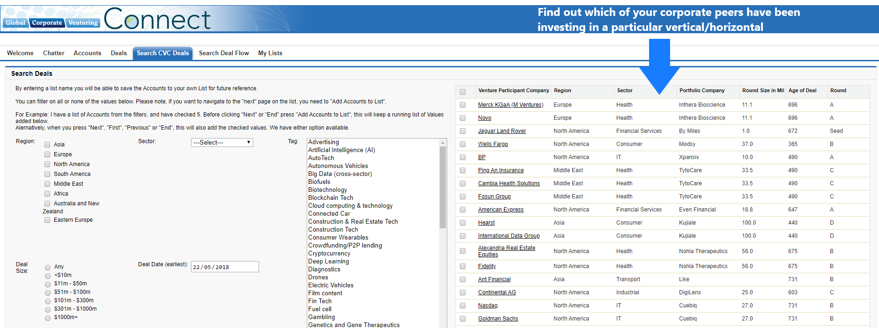Select Fin Tech in the Tag list
The image size is (879, 328).
[320, 301]
